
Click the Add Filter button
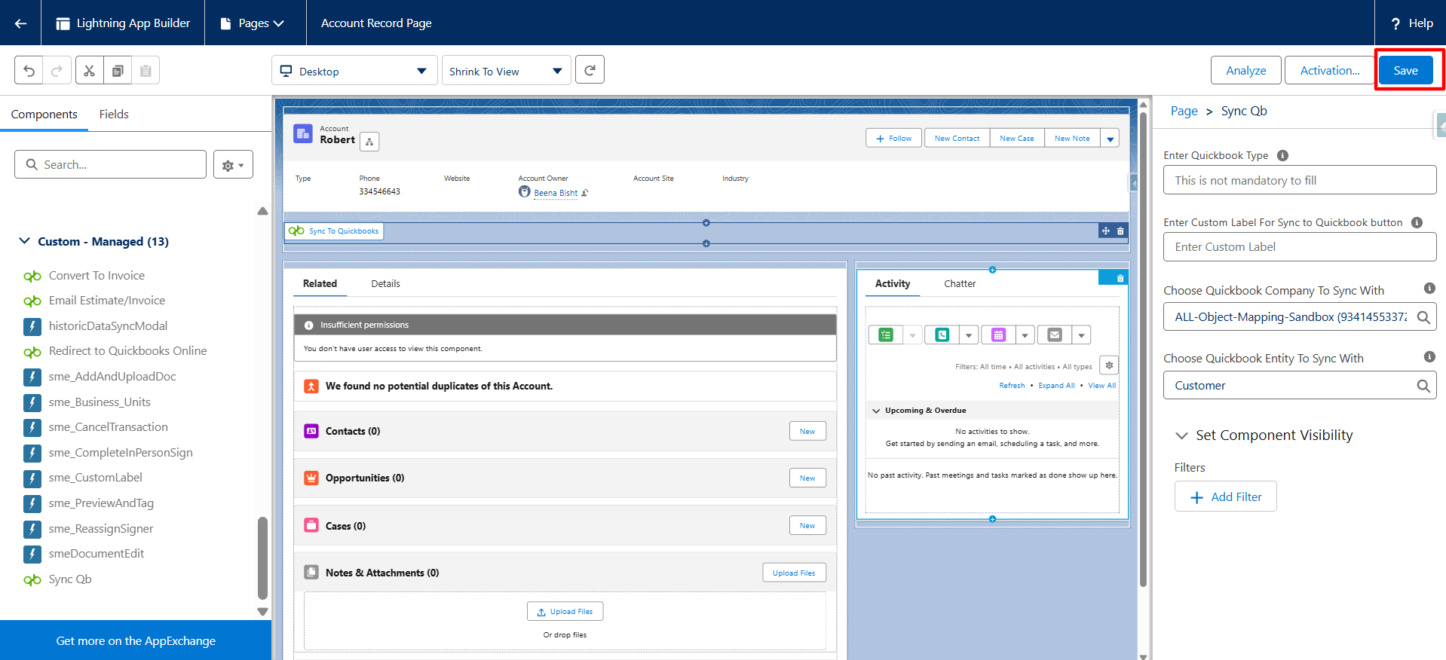[1225, 497]
